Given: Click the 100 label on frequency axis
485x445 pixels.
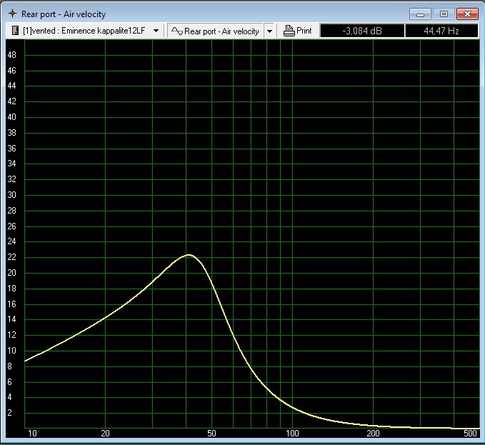Looking at the screenshot, I should point(292,434).
